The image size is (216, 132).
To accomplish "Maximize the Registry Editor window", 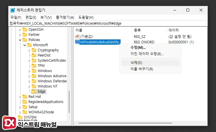I will 187,10.
